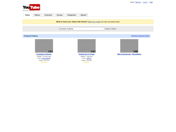This screenshot has width=176, height=132.
Task: Open the uploader link under Evolution of Dance
Action: pyautogui.click(x=46, y=58)
